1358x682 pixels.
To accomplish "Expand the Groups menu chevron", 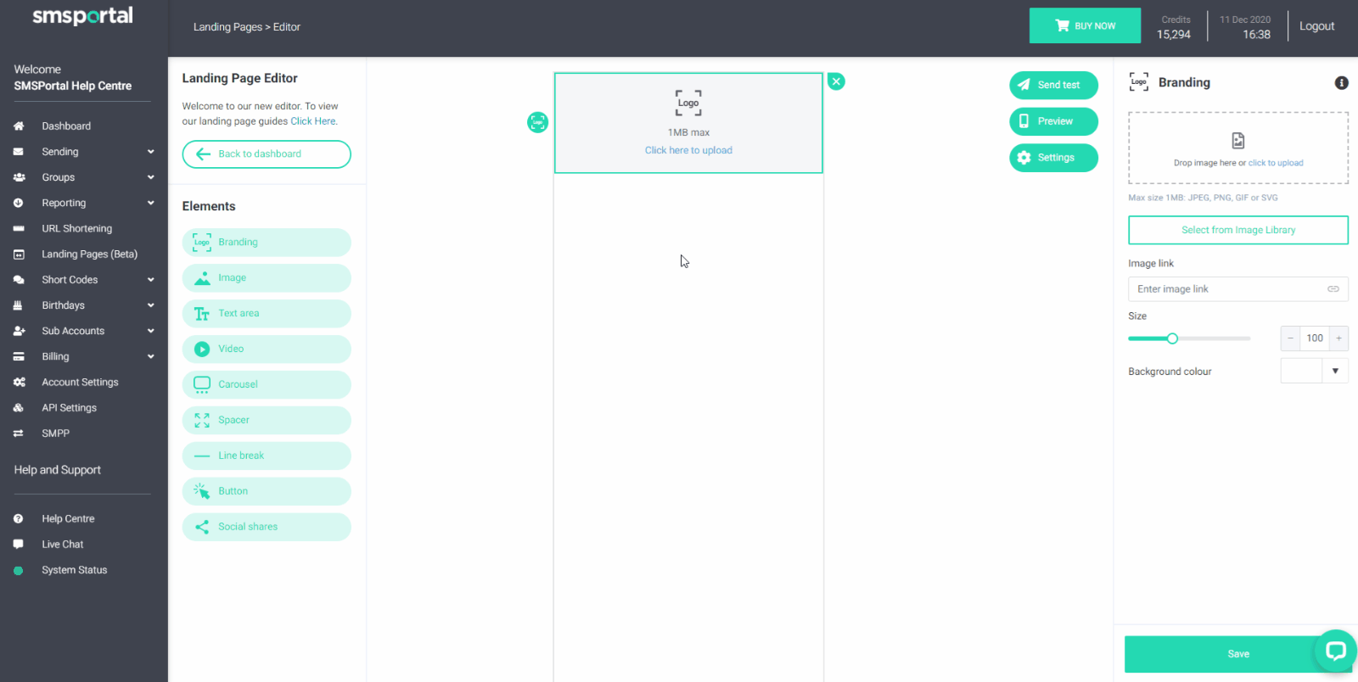I will (151, 177).
